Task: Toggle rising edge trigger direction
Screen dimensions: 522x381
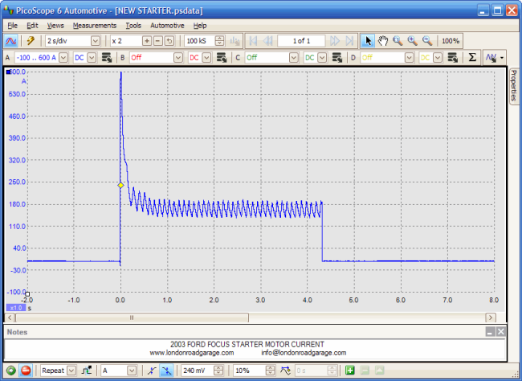Action: click(152, 371)
